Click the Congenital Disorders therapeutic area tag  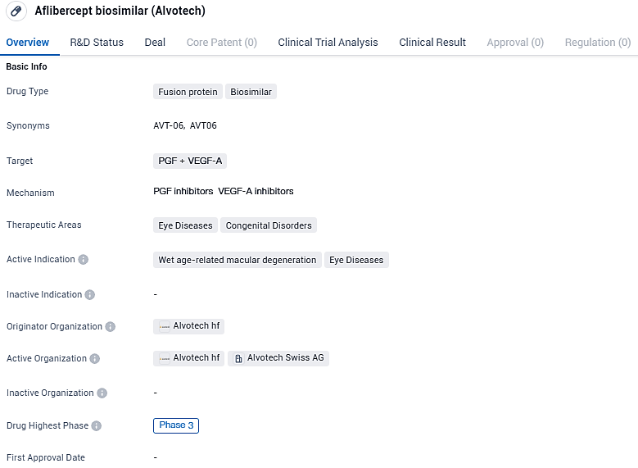coord(269,225)
